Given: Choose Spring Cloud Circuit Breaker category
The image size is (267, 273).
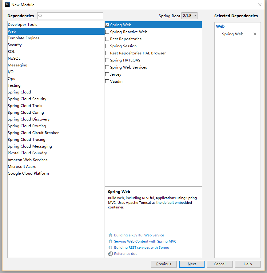Looking at the screenshot, I should [x=56, y=133].
